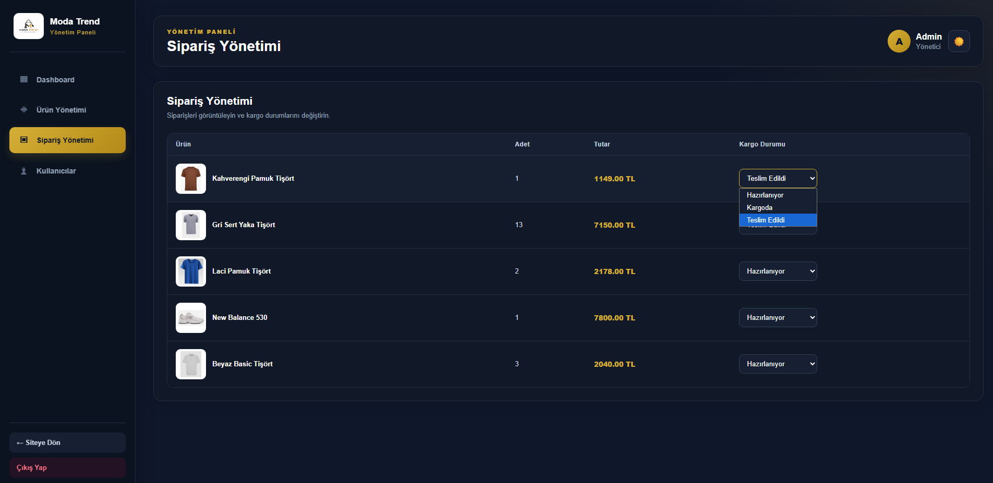Choose highlighted Teslim Edildi option

pos(778,220)
